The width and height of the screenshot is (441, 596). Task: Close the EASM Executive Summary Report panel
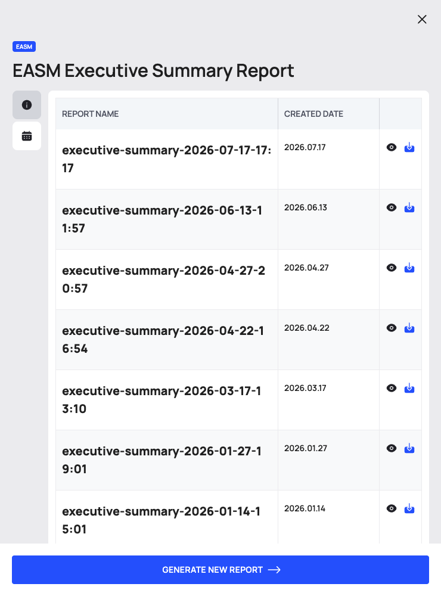point(422,20)
